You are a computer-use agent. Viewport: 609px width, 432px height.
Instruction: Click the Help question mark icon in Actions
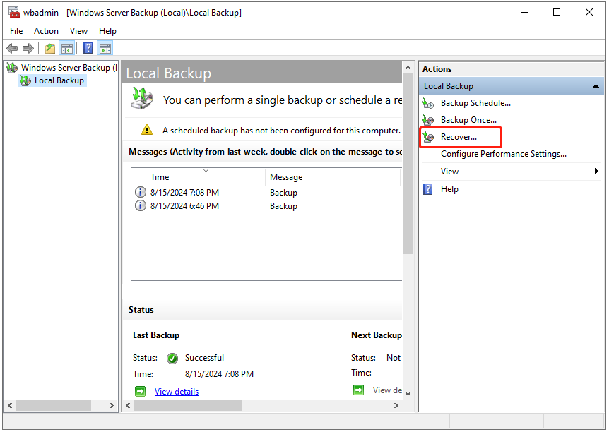coord(427,189)
